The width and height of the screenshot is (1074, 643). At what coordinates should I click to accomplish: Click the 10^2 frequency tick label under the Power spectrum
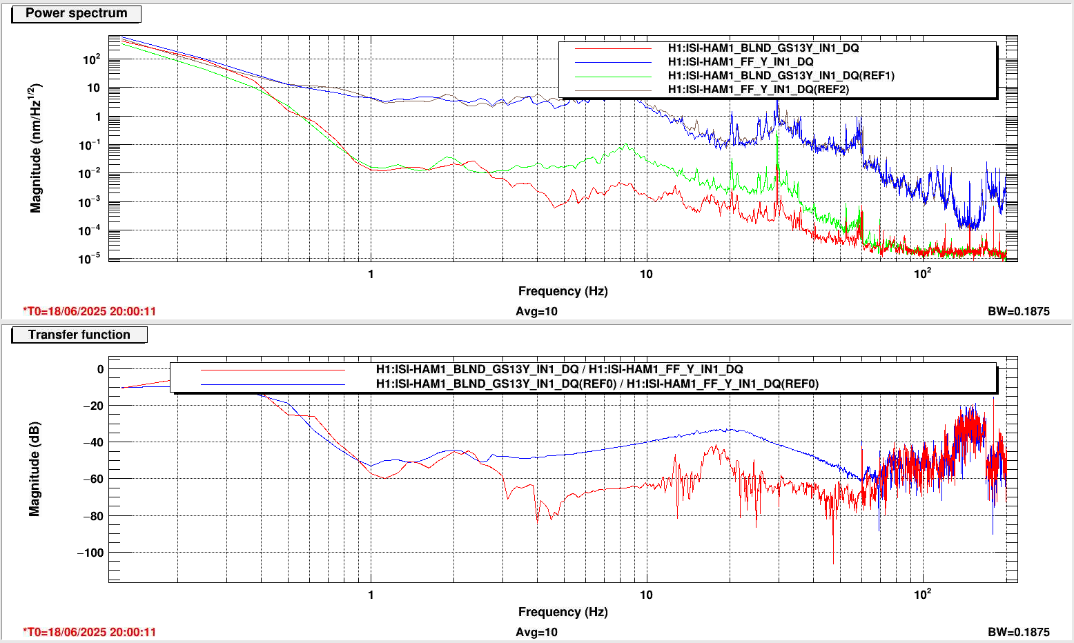point(922,273)
